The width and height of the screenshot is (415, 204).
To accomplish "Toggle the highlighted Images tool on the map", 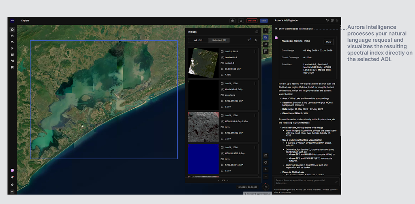I will (266, 38).
